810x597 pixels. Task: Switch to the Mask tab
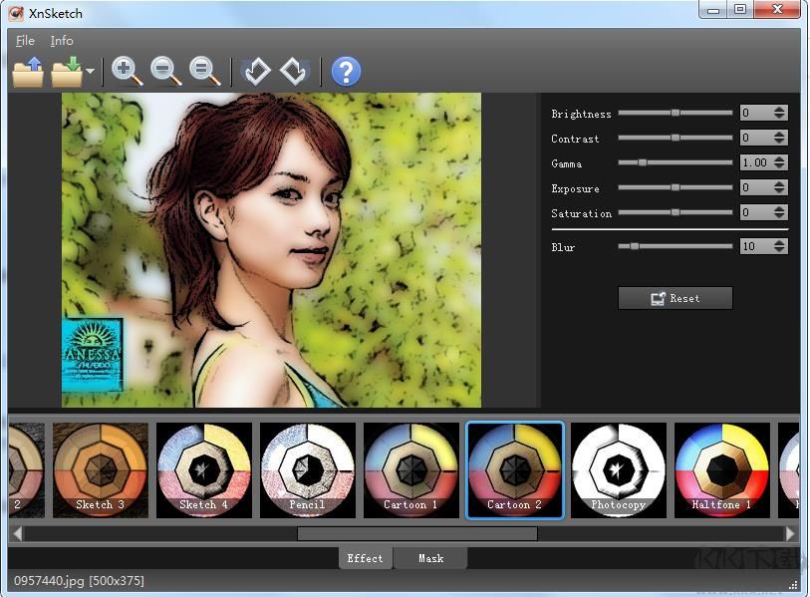point(430,558)
